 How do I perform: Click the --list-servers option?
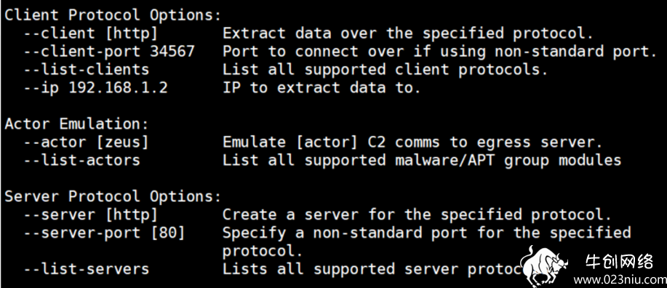[x=87, y=269]
